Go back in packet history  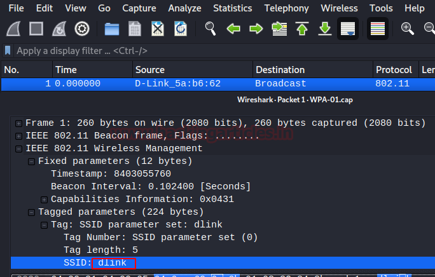coord(233,29)
